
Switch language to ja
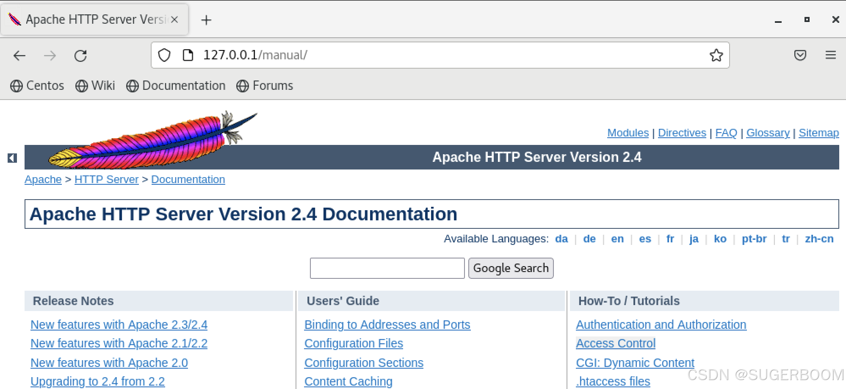click(x=694, y=239)
